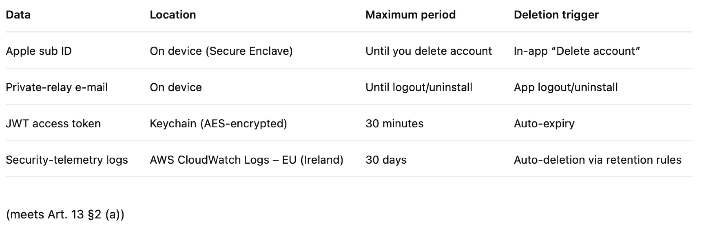
Task: Select the Private-relay e-mail cell
Action: (x=57, y=87)
